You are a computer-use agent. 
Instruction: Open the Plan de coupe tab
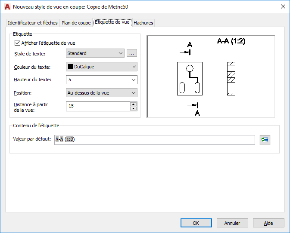[x=76, y=23]
